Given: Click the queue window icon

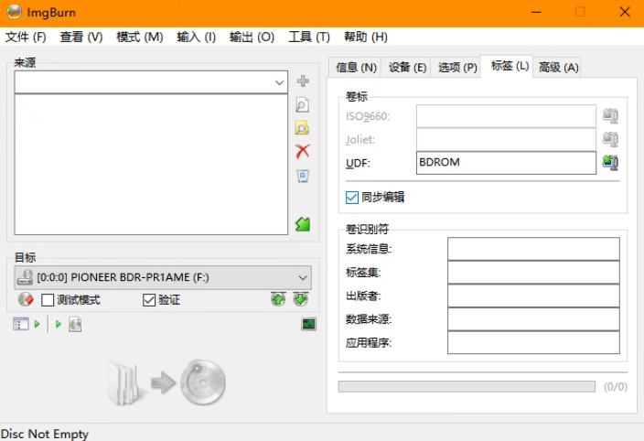Looking at the screenshot, I should point(20,324).
